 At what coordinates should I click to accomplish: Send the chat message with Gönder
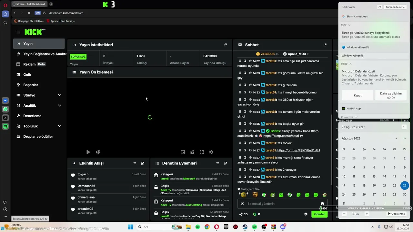pos(319,214)
